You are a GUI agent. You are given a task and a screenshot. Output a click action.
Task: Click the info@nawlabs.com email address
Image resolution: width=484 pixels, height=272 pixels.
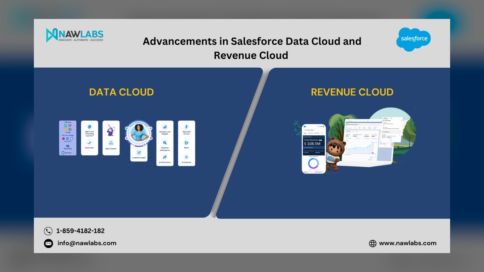(87, 243)
